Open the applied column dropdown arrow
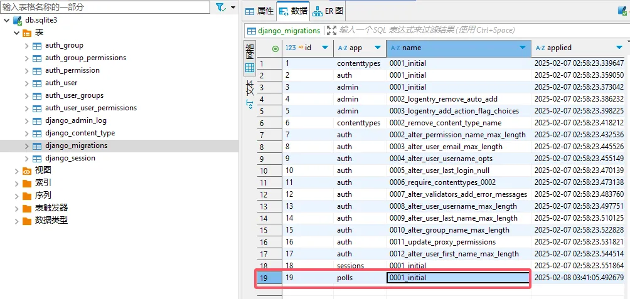 pyautogui.click(x=619, y=48)
